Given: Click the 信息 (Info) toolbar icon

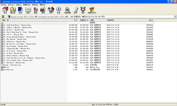Looking at the screenshot, I should point(58,10).
